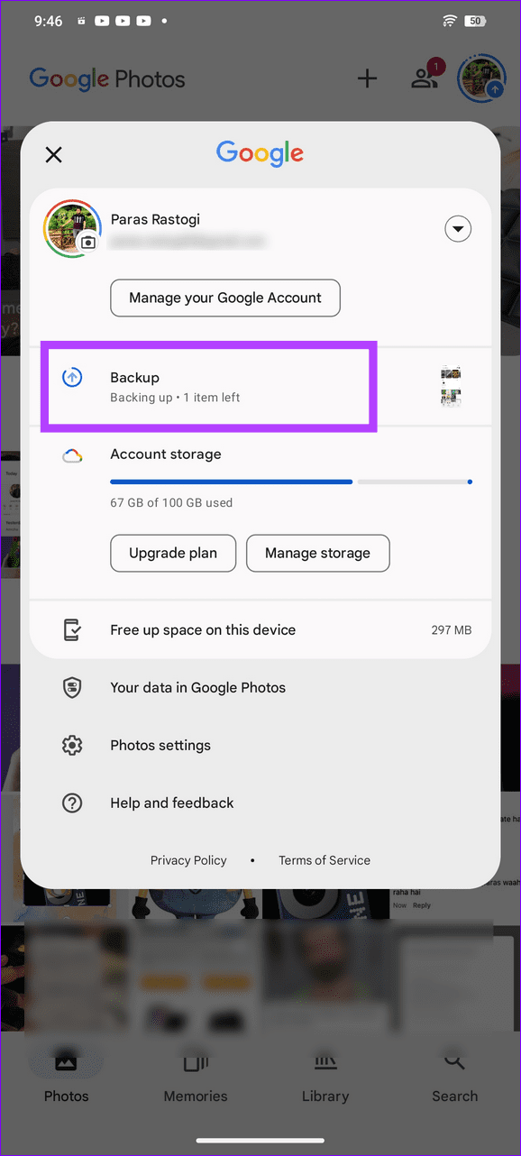
Task: Open Photos settings
Action: (260, 745)
